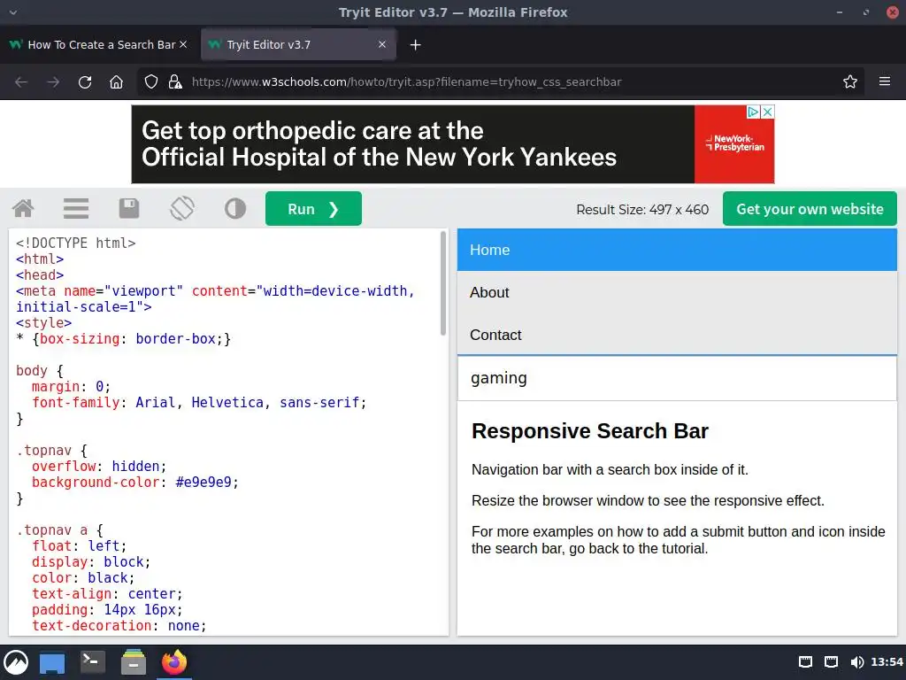Click the browser back arrow

(x=21, y=82)
